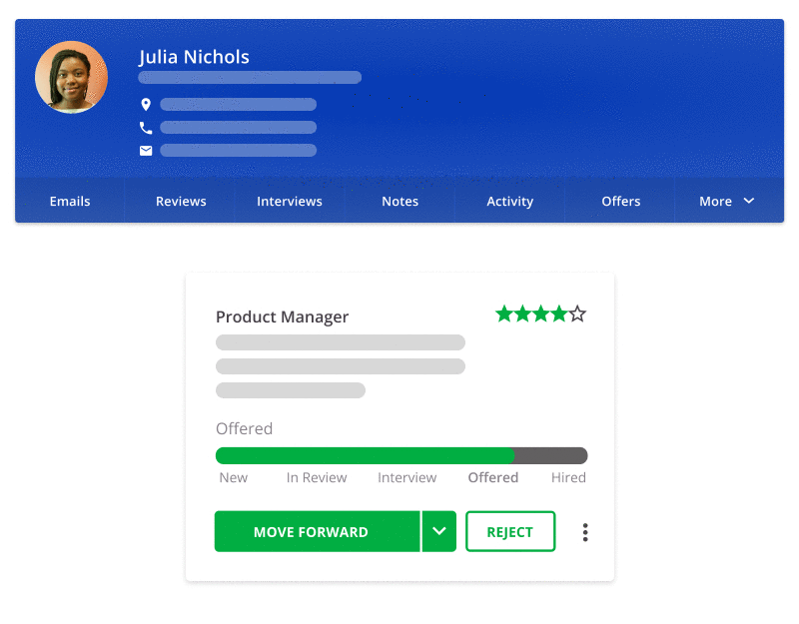Open the Offers tab

[x=620, y=201]
